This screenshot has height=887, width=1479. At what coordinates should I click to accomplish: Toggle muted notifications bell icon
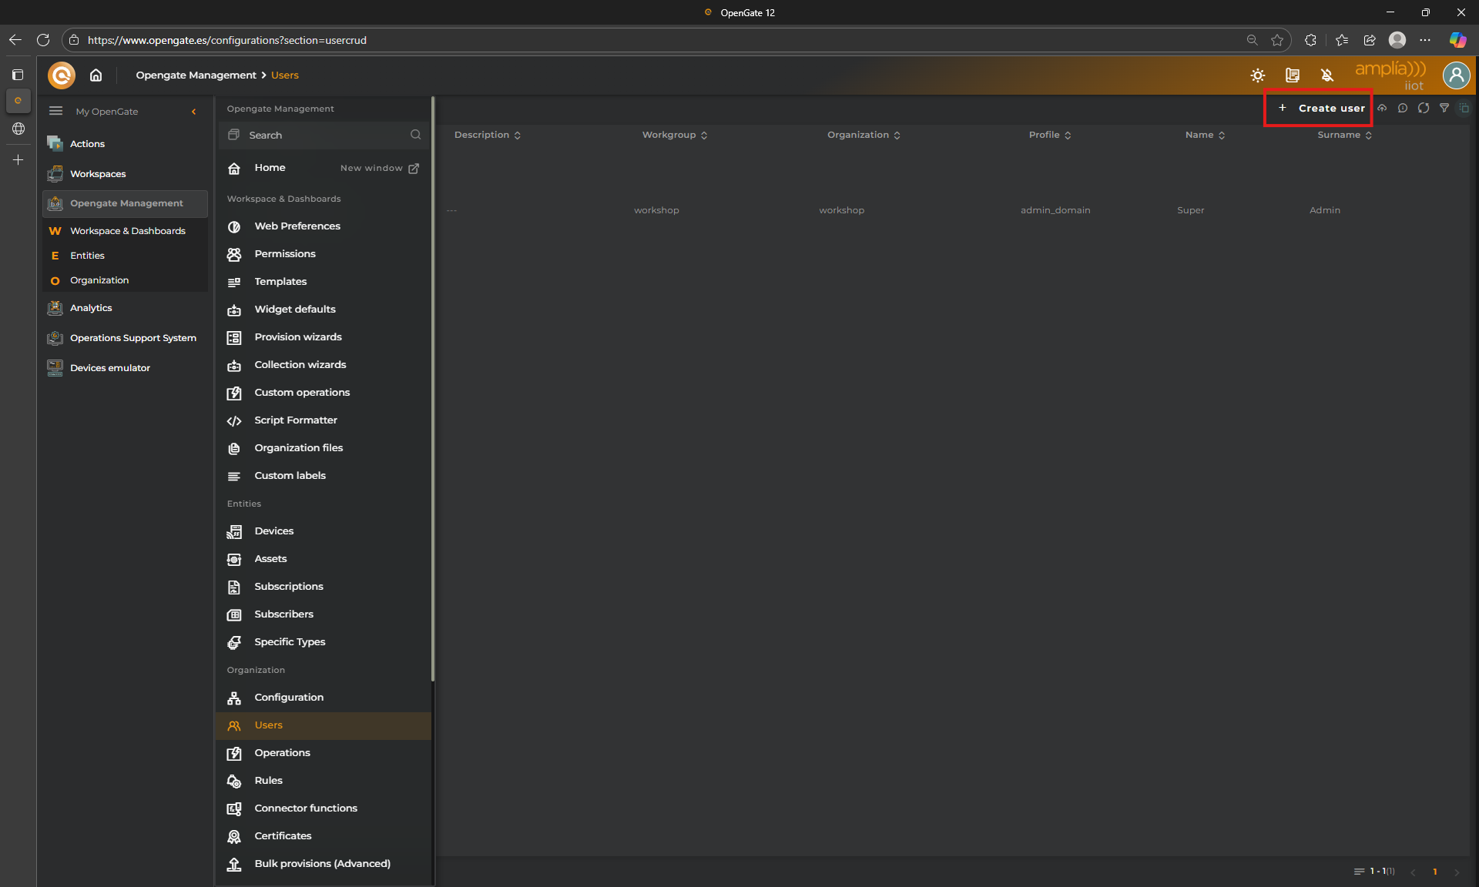pos(1326,75)
